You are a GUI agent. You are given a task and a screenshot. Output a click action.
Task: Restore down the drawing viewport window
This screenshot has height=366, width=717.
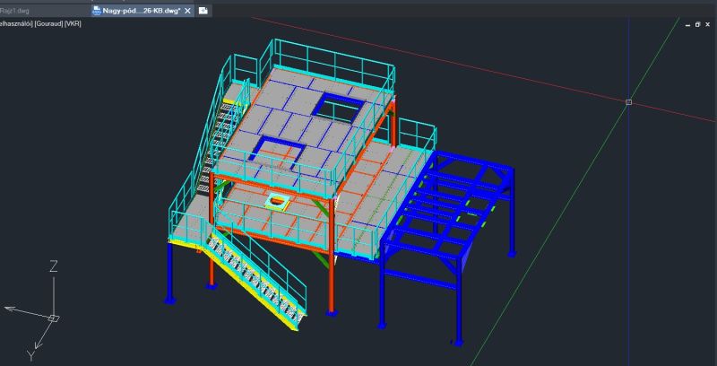click(x=697, y=25)
